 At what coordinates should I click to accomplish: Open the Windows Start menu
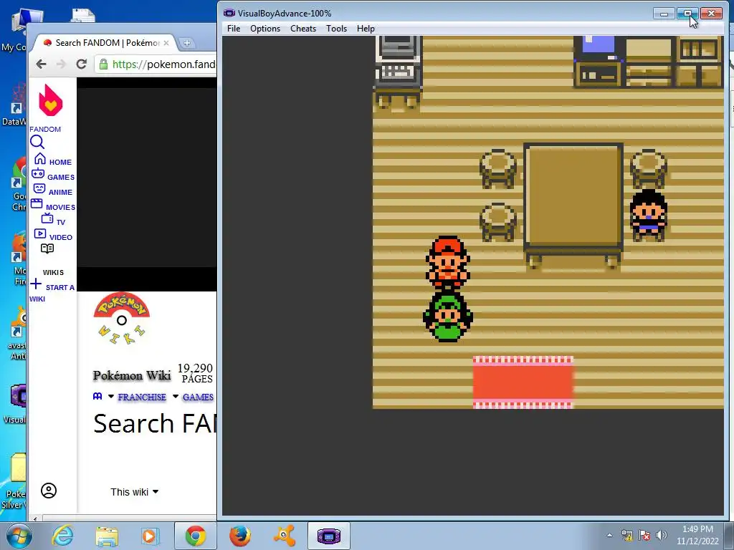click(19, 536)
